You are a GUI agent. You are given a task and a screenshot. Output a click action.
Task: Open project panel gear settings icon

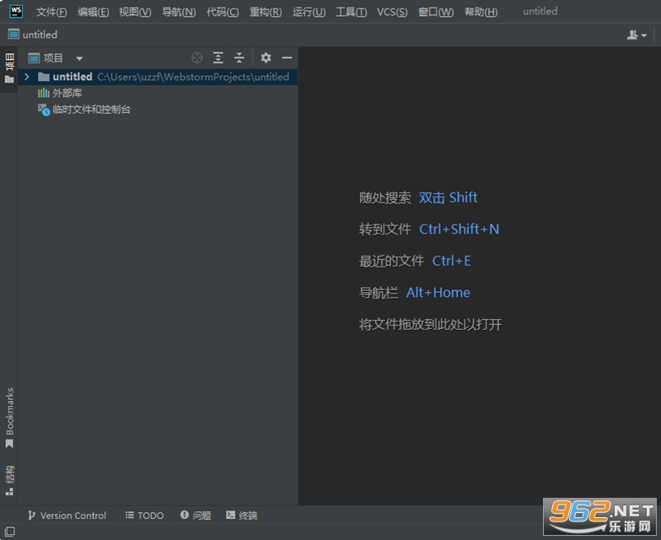266,57
